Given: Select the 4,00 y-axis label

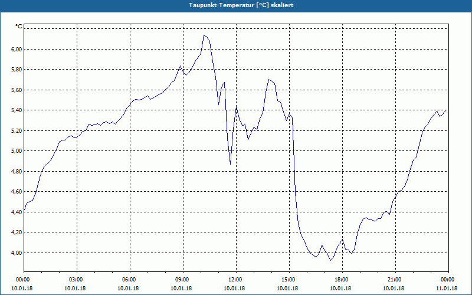Looking at the screenshot, I should point(17,253).
